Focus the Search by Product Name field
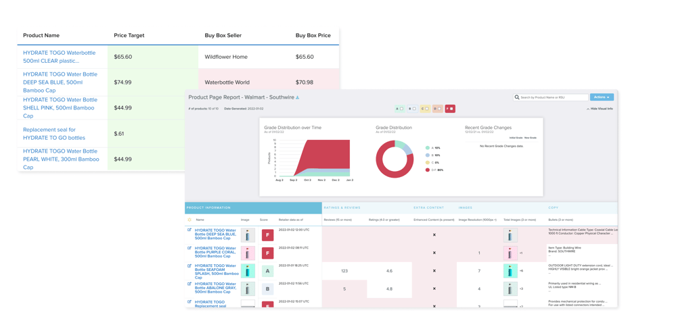Image resolution: width=693 pixels, height=323 pixels. (551, 97)
